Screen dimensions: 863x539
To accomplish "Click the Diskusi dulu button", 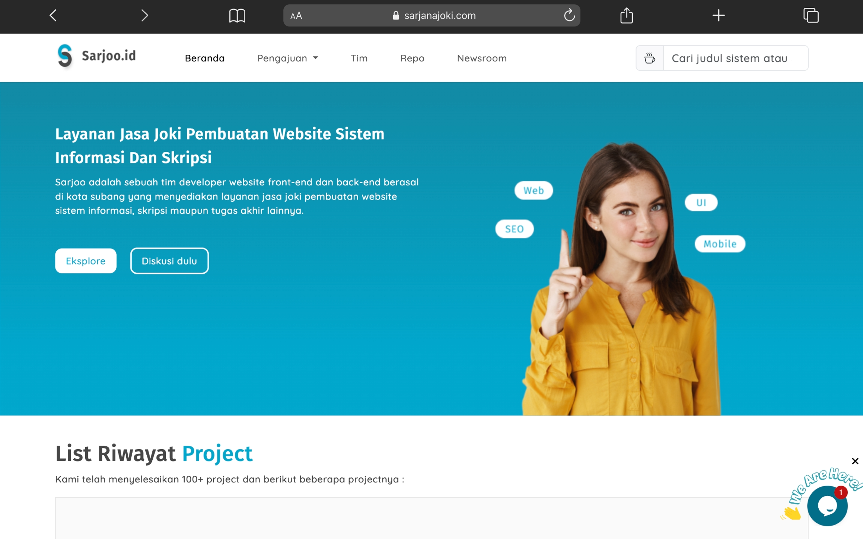I will [169, 261].
